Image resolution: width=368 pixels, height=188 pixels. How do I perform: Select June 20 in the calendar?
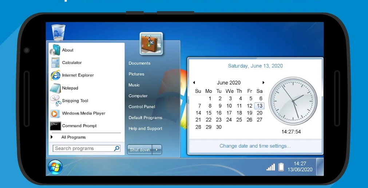point(259,113)
